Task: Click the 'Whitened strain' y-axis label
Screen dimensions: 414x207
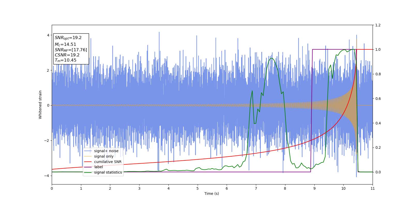Action: (40, 105)
